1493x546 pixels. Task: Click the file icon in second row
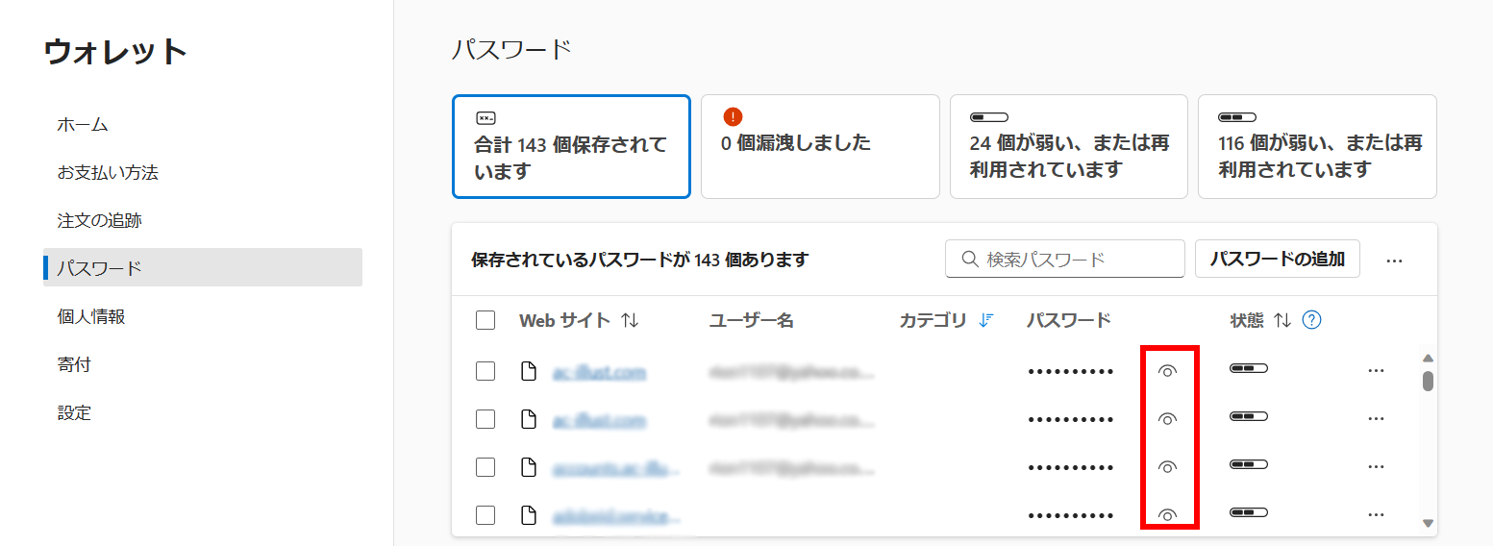coord(528,419)
